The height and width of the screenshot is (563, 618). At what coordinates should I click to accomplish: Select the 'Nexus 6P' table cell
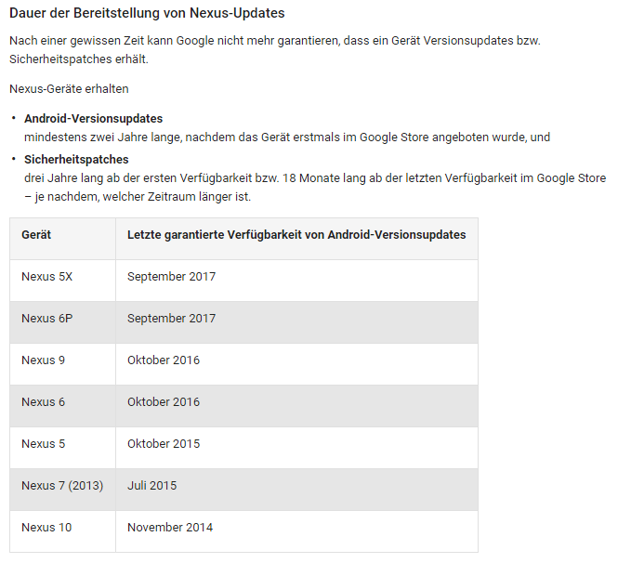point(46,319)
